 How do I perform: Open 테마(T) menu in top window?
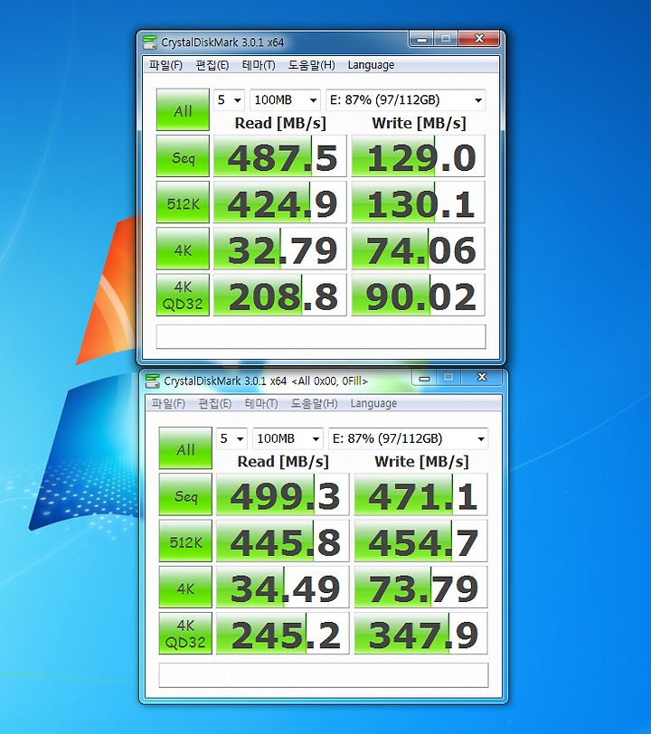tap(259, 64)
